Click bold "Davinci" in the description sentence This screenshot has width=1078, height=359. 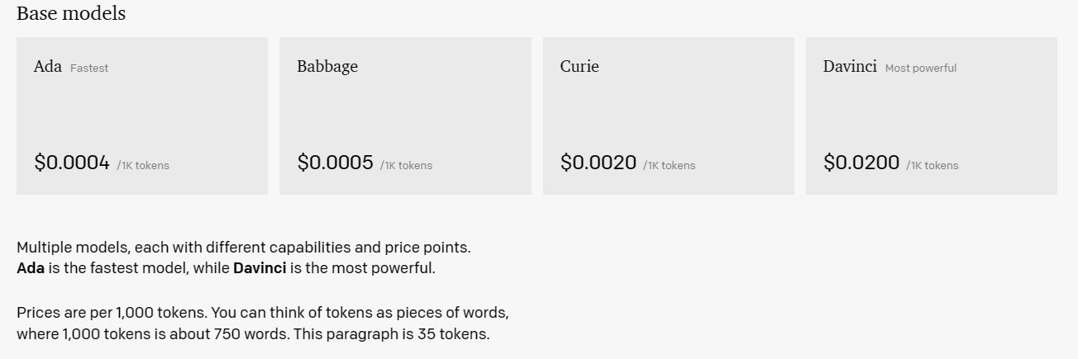click(260, 268)
